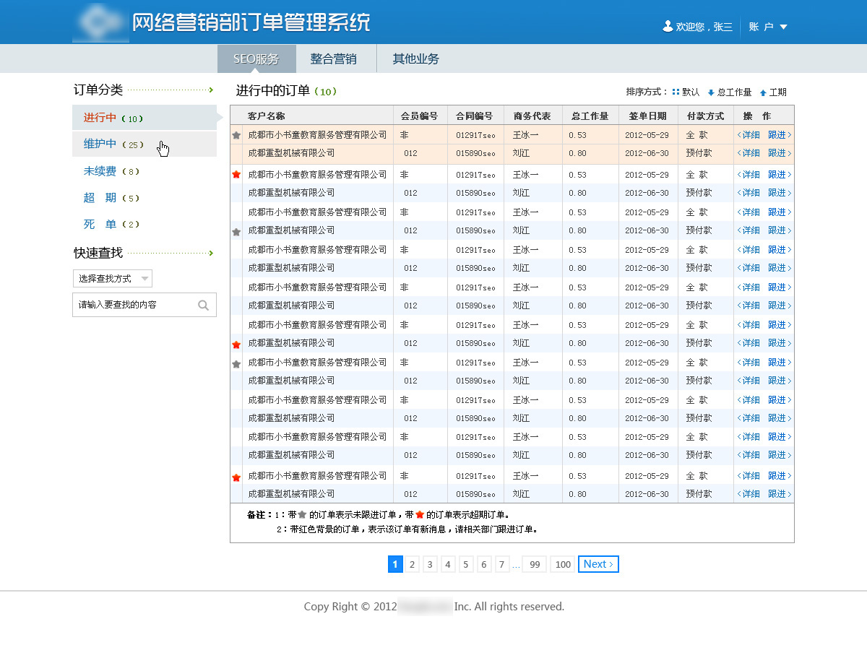Viewport: 867px width, 645px height.
Task: Jump to the last page 100
Action: coord(563,564)
